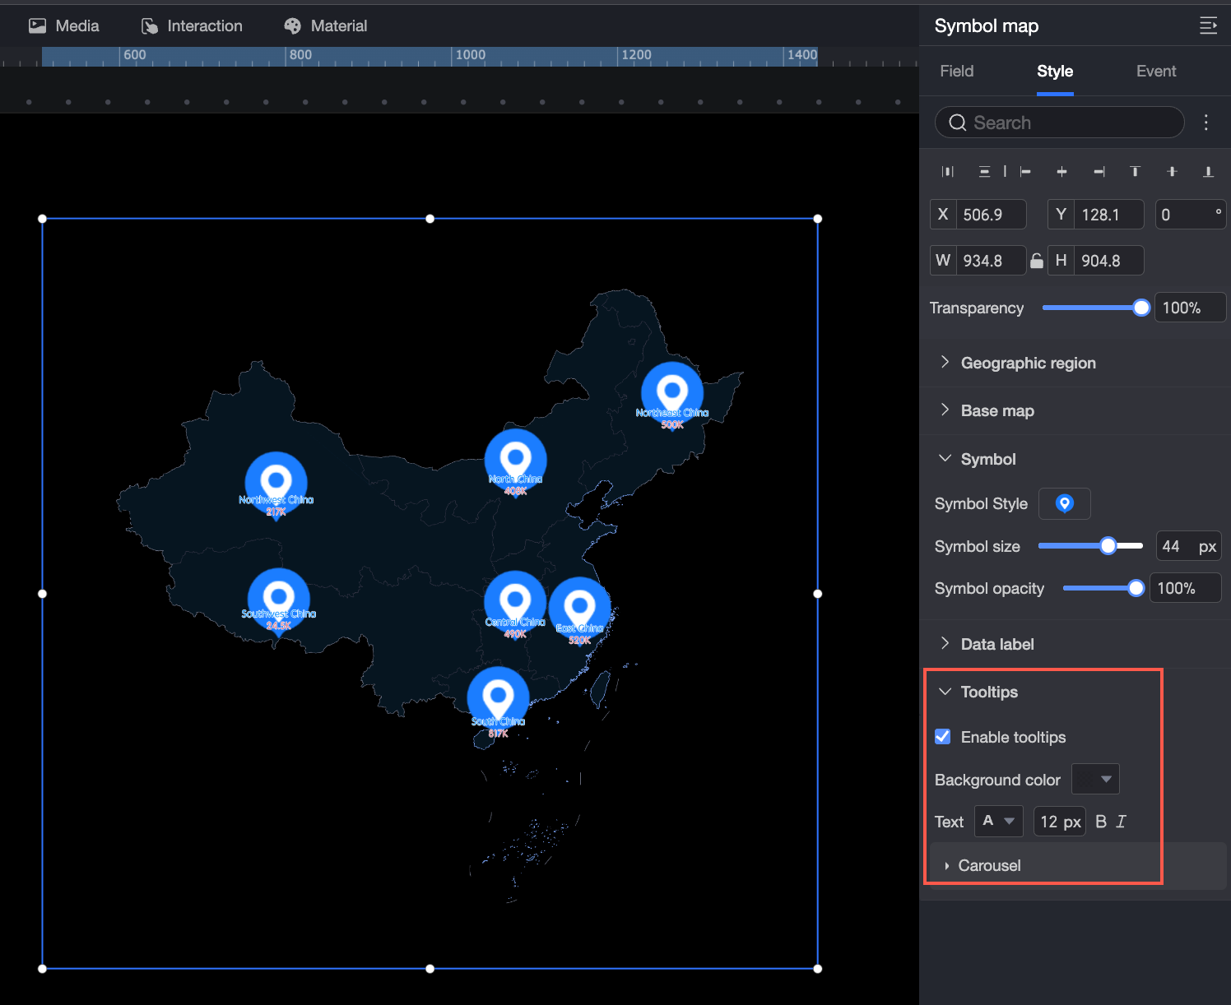The width and height of the screenshot is (1231, 1005).
Task: Click the Transparency 100% value field
Action: coord(1190,308)
